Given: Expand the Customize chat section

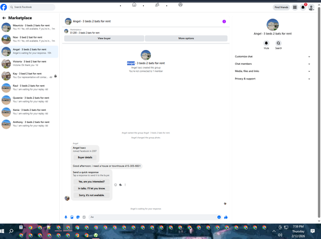Looking at the screenshot, I should 272,56.
